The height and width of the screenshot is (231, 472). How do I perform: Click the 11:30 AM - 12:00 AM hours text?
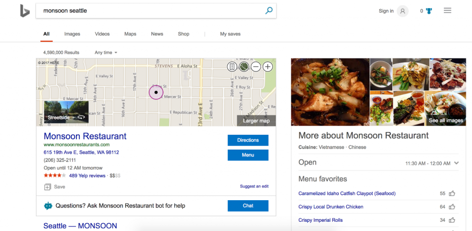pos(428,163)
